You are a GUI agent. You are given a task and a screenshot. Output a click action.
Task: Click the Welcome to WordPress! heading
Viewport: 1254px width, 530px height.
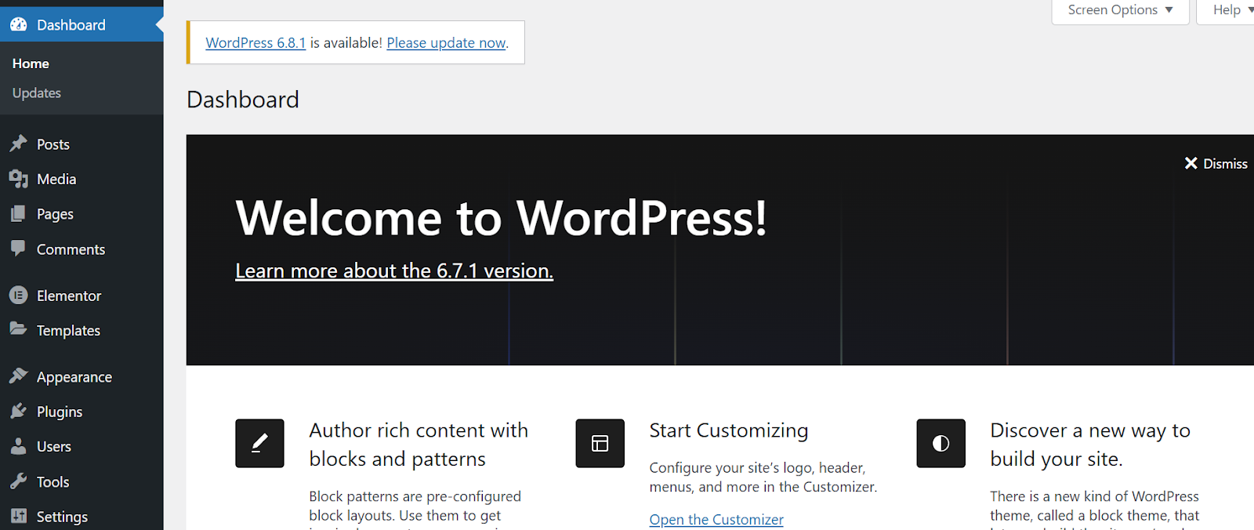(501, 217)
